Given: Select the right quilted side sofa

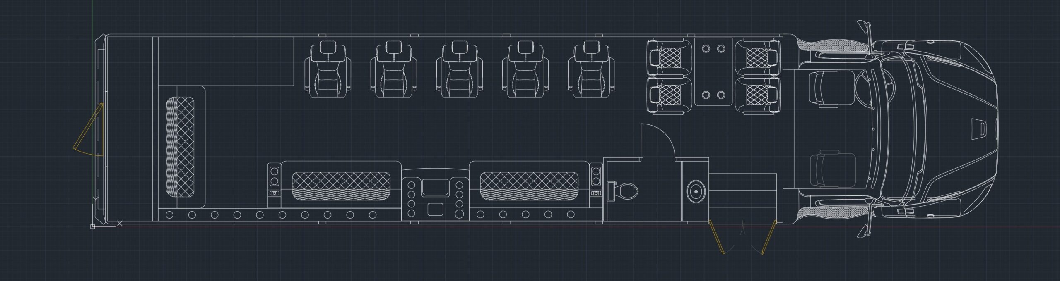Looking at the screenshot, I should click(529, 186).
